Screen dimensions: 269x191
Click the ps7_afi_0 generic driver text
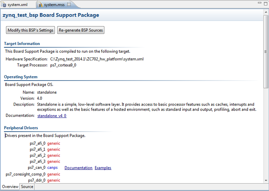point(54,143)
